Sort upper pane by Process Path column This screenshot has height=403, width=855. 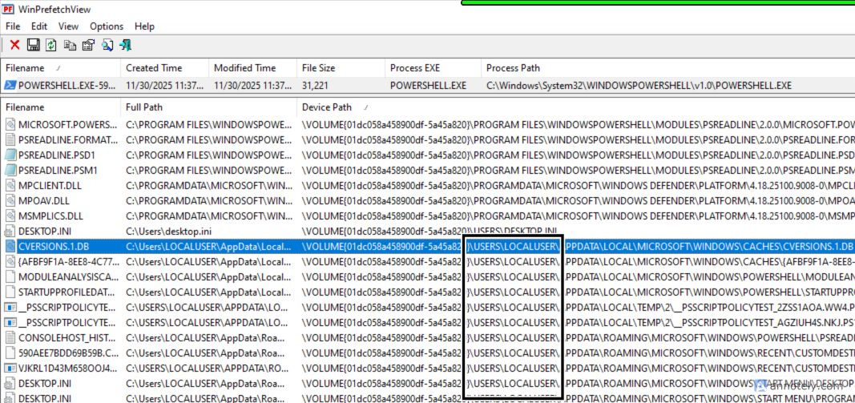[668, 68]
